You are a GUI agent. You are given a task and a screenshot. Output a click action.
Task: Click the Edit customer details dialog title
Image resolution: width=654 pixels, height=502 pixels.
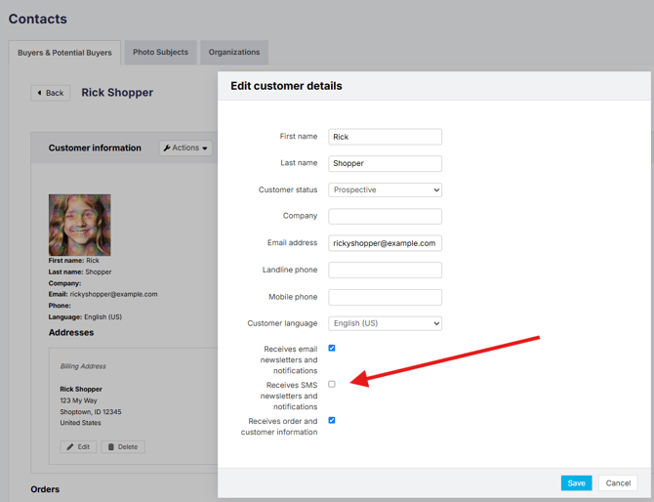coord(286,86)
